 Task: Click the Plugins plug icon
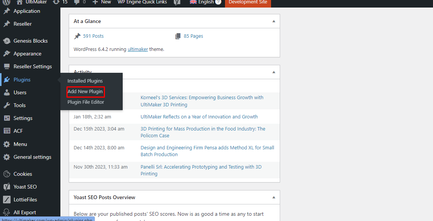point(7,80)
